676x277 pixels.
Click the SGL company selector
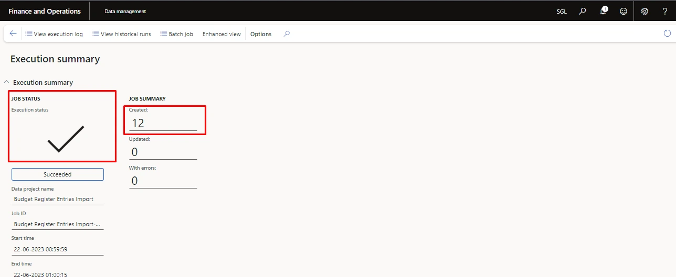click(x=562, y=11)
